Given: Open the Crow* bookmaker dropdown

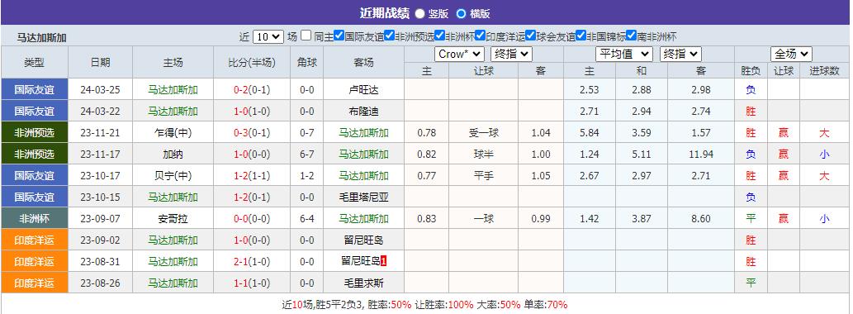Looking at the screenshot, I should tap(459, 54).
